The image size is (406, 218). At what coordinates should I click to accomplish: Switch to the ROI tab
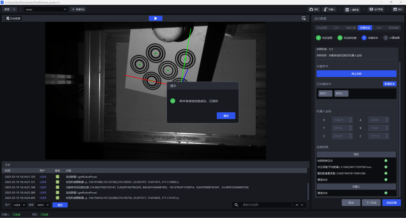click(379, 28)
